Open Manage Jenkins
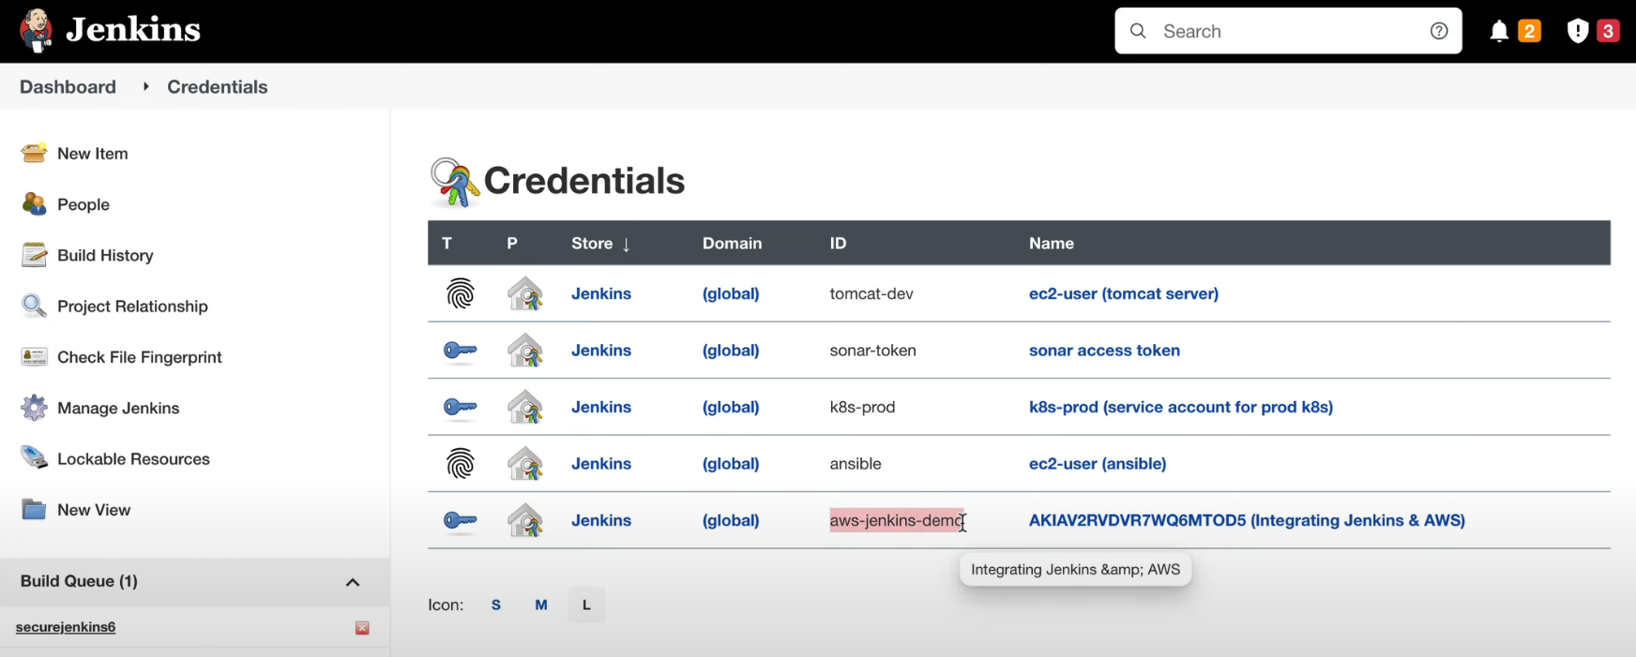1636x657 pixels. (118, 408)
